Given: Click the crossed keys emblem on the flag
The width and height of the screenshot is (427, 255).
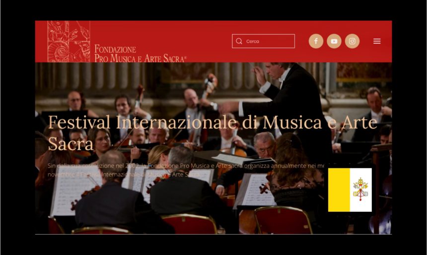Looking at the screenshot, I should coord(360,189).
